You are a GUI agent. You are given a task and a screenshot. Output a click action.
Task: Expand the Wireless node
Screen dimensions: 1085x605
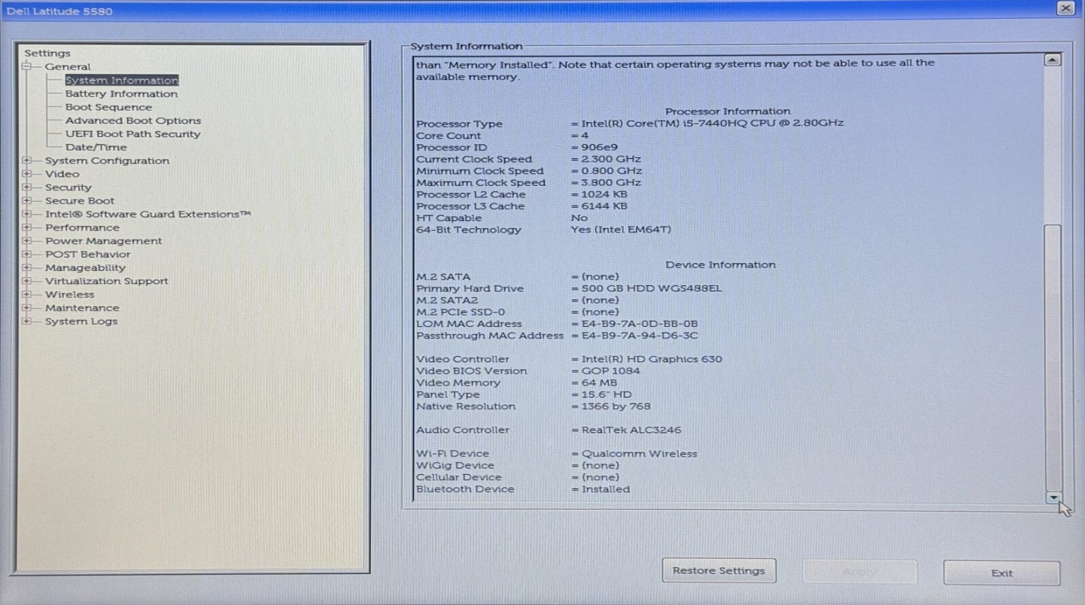click(x=26, y=294)
